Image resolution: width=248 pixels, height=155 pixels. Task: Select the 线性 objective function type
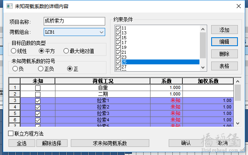click(14, 51)
